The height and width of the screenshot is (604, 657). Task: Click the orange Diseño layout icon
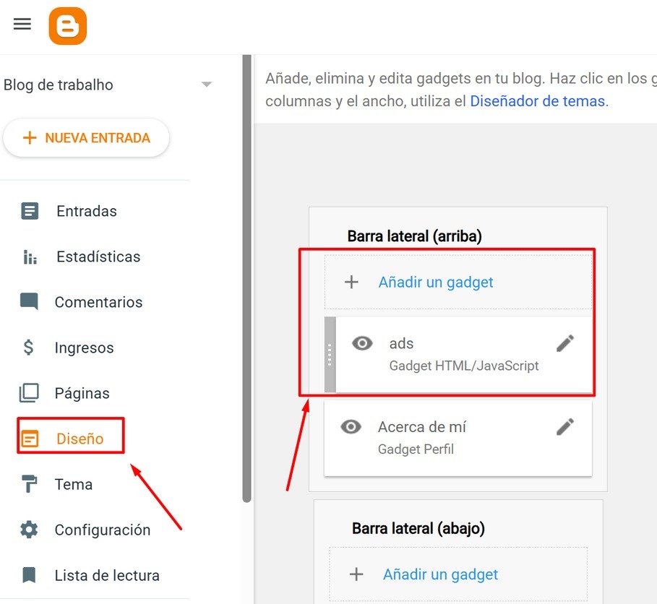coord(30,439)
